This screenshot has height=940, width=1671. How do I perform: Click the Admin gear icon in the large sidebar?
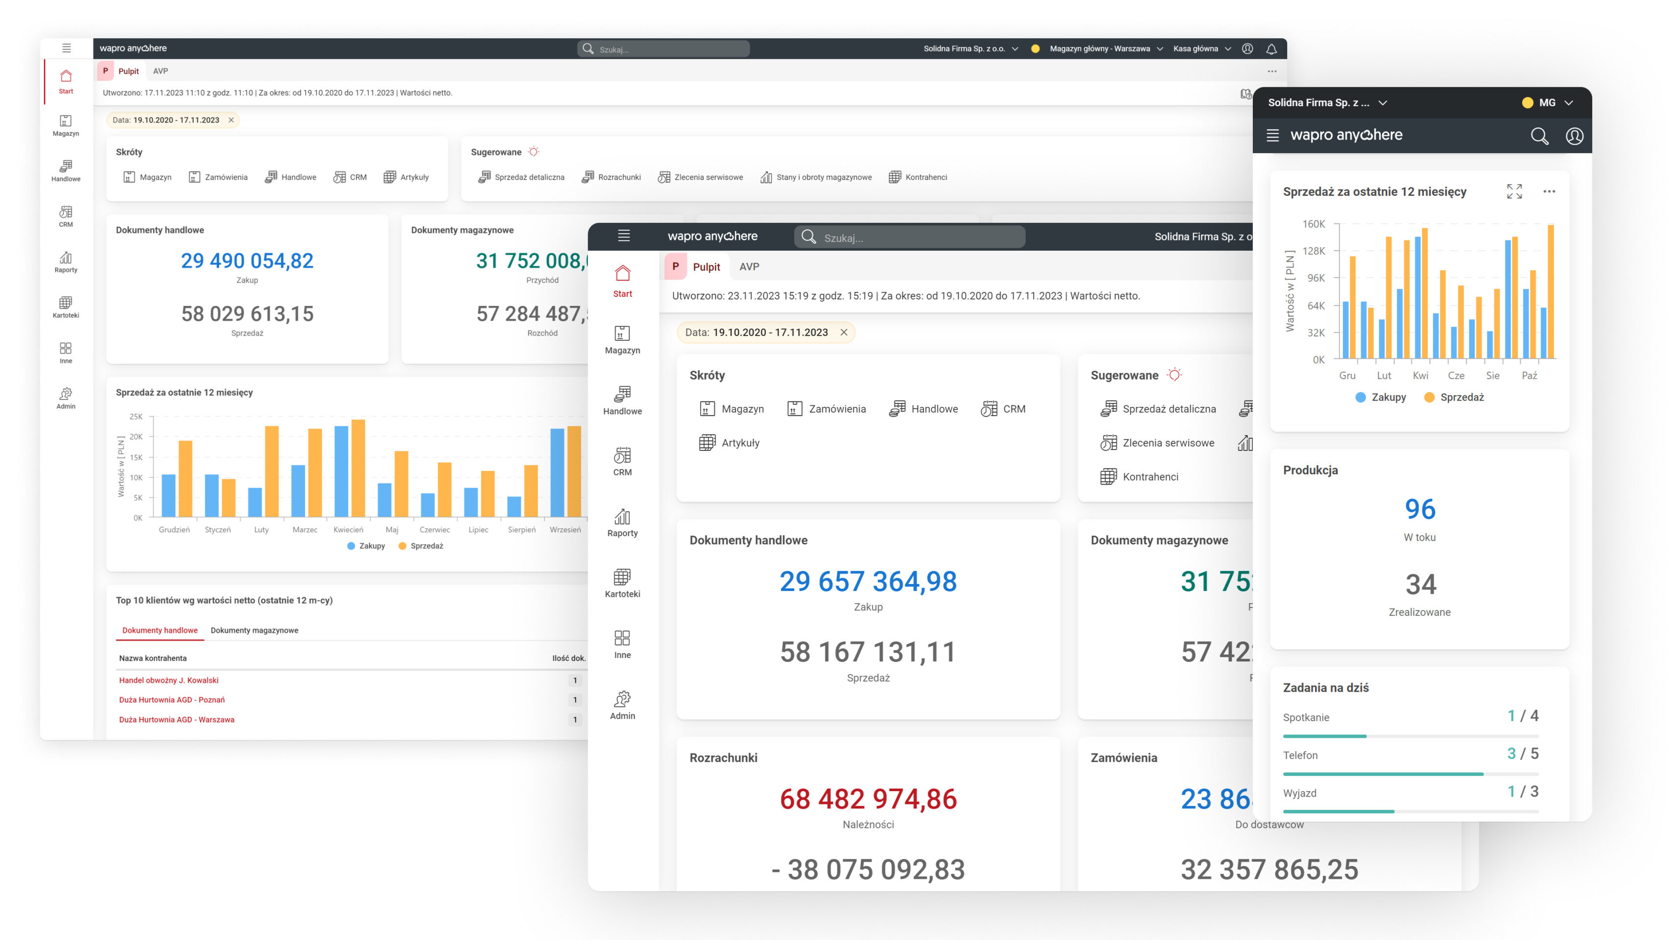click(x=622, y=698)
